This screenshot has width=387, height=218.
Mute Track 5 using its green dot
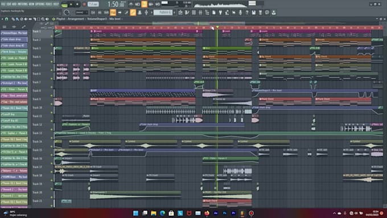click(52, 70)
